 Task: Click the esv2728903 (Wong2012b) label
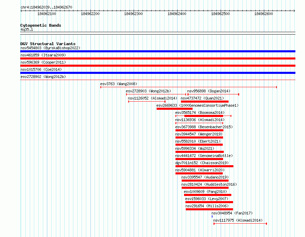148,91
